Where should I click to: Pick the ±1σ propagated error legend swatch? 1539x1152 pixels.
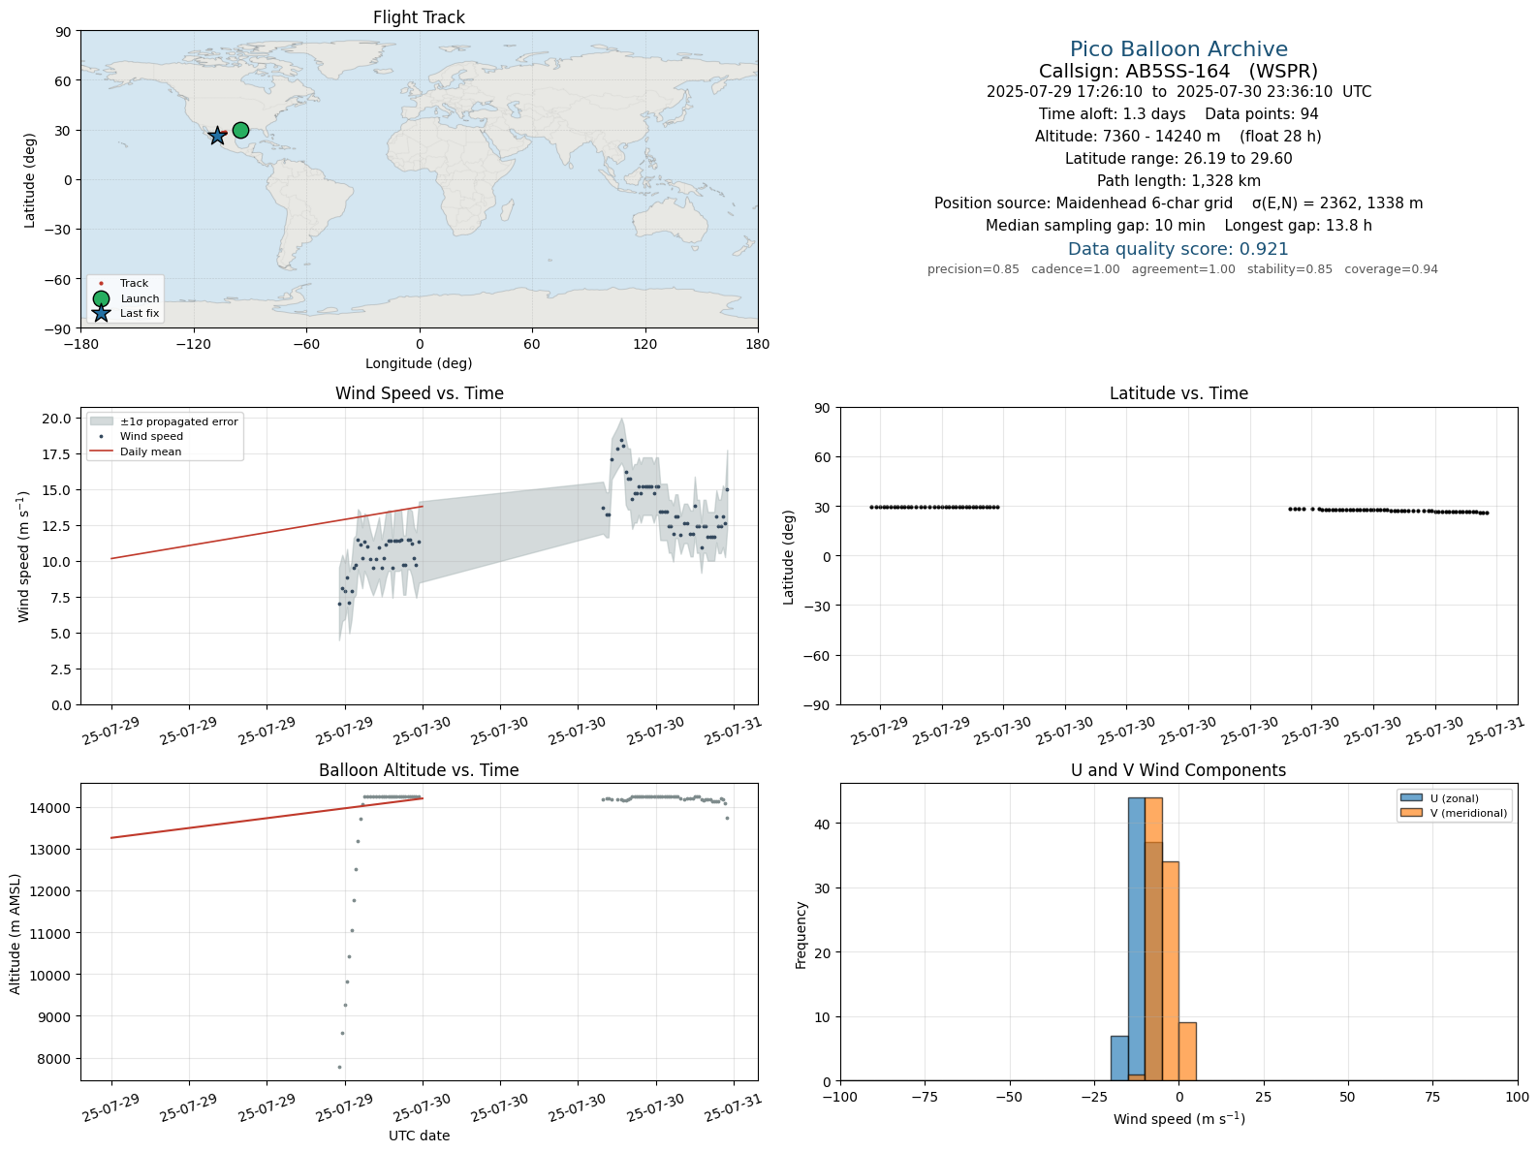click(102, 421)
